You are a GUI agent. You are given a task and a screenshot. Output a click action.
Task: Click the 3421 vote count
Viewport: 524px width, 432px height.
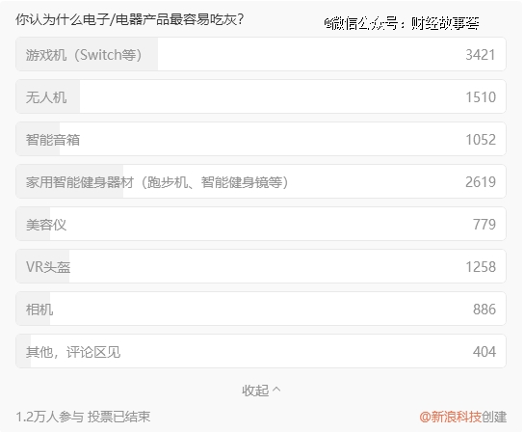(x=481, y=55)
